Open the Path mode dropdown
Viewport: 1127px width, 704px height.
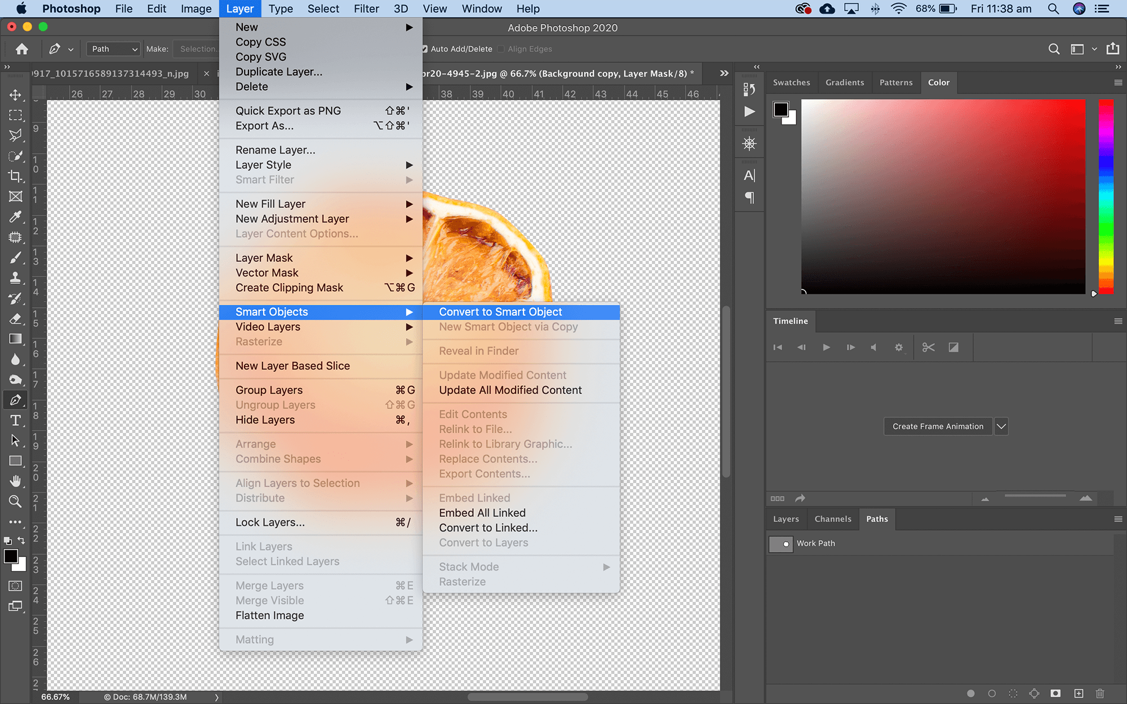(x=114, y=49)
